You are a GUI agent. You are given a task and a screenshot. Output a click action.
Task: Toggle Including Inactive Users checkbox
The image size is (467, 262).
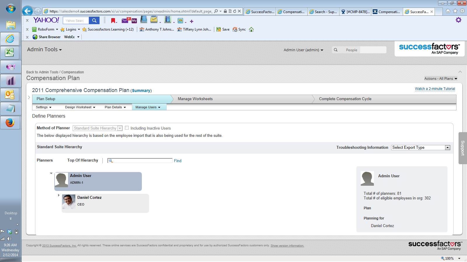127,128
